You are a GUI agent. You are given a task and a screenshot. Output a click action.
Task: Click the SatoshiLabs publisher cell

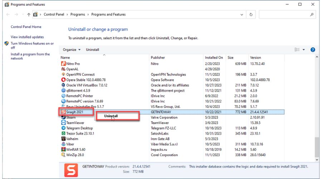(160, 134)
